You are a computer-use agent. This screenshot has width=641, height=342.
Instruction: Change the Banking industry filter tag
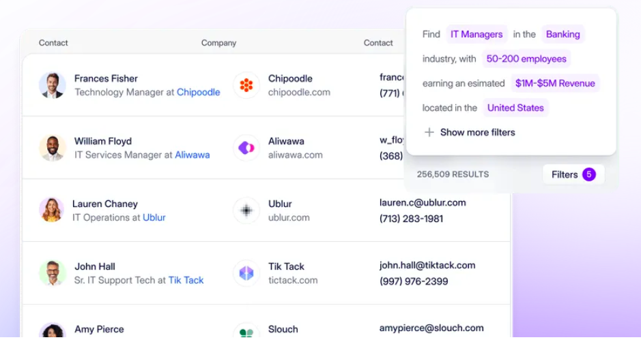tap(563, 34)
